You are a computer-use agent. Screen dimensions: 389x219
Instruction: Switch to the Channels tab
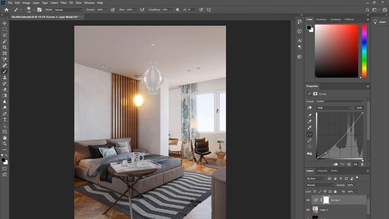[x=322, y=171]
